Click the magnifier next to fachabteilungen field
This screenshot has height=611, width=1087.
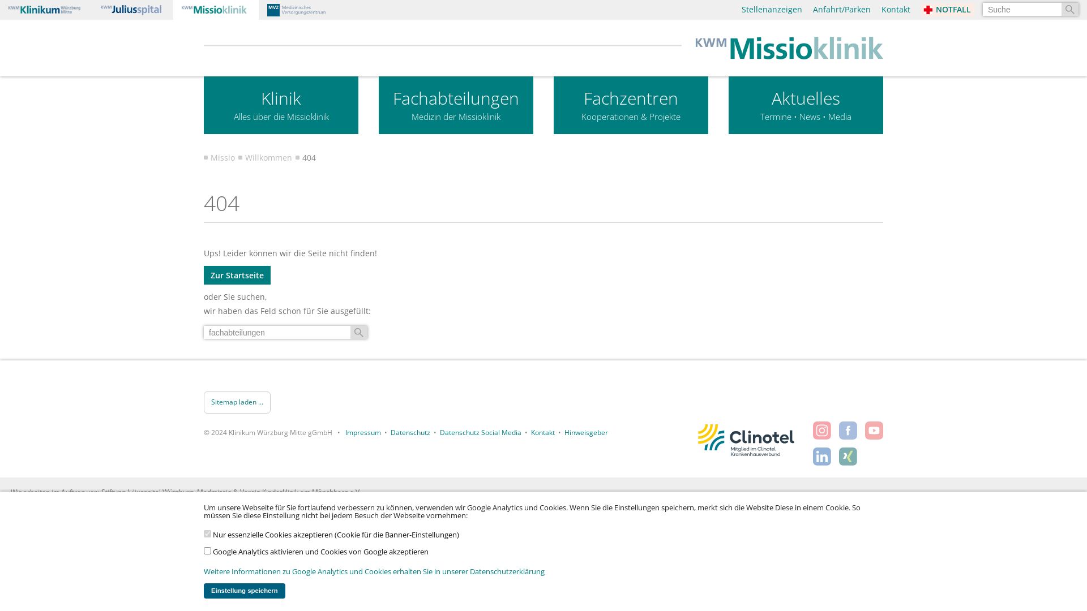tap(359, 333)
